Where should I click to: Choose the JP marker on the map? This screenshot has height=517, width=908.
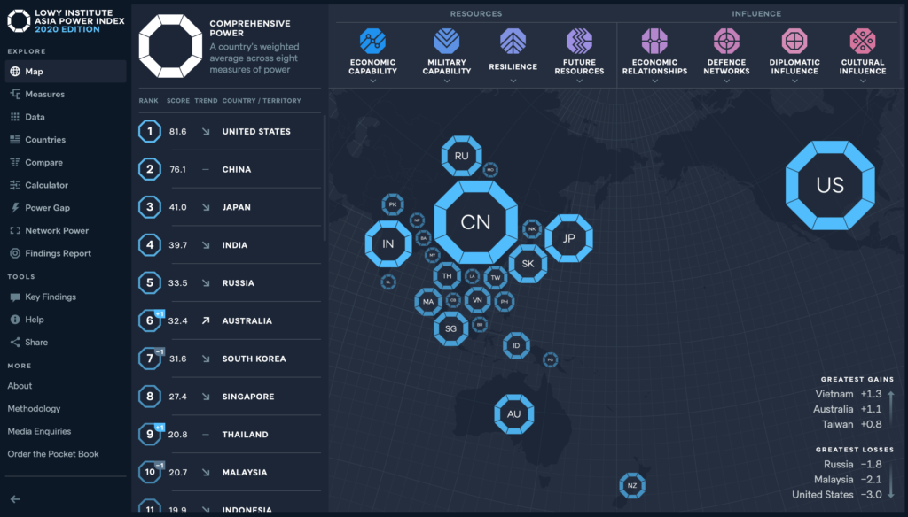tap(568, 238)
